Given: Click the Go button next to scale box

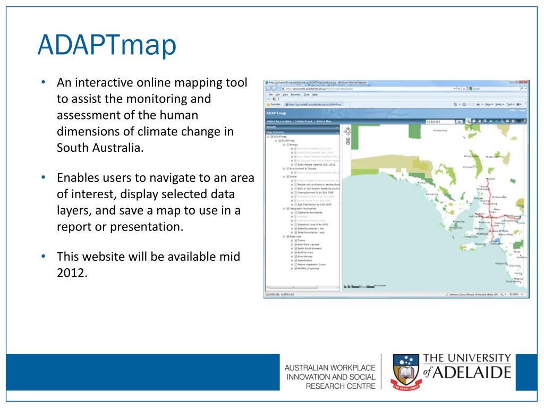Looking at the screenshot, I should pyautogui.click(x=460, y=122).
